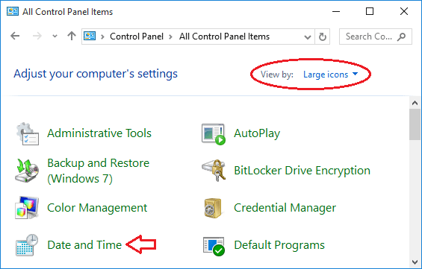Image resolution: width=422 pixels, height=269 pixels.
Task: Click the AutoPlay icon
Action: pyautogui.click(x=214, y=134)
